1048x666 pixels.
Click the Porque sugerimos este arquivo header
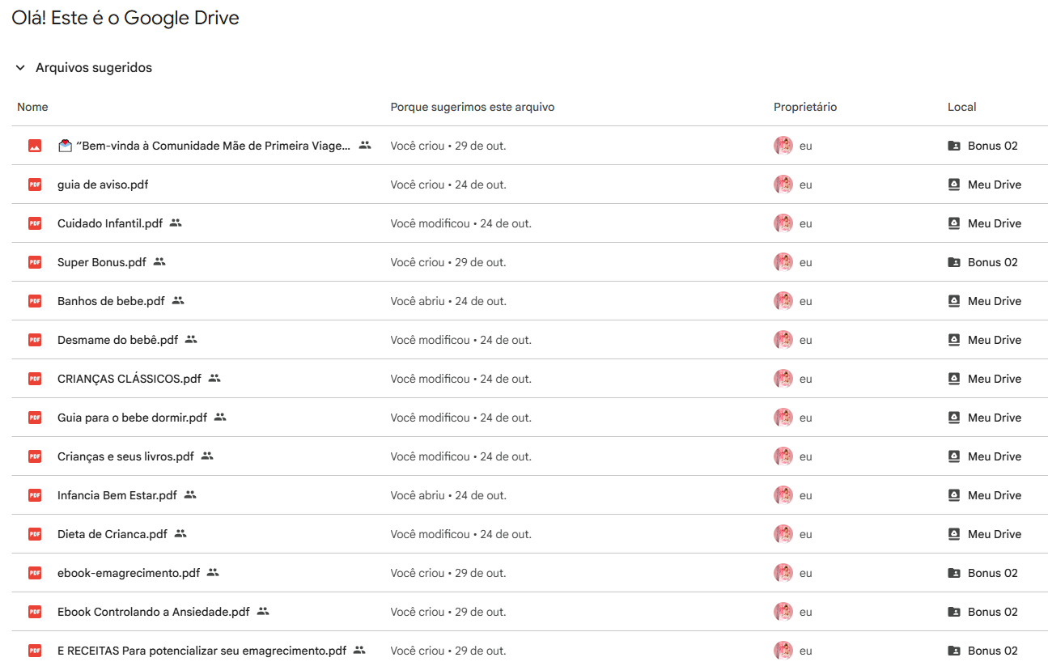(x=472, y=107)
